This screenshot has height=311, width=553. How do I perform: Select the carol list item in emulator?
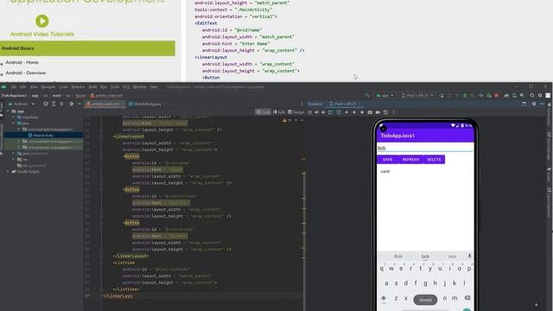[x=425, y=171]
